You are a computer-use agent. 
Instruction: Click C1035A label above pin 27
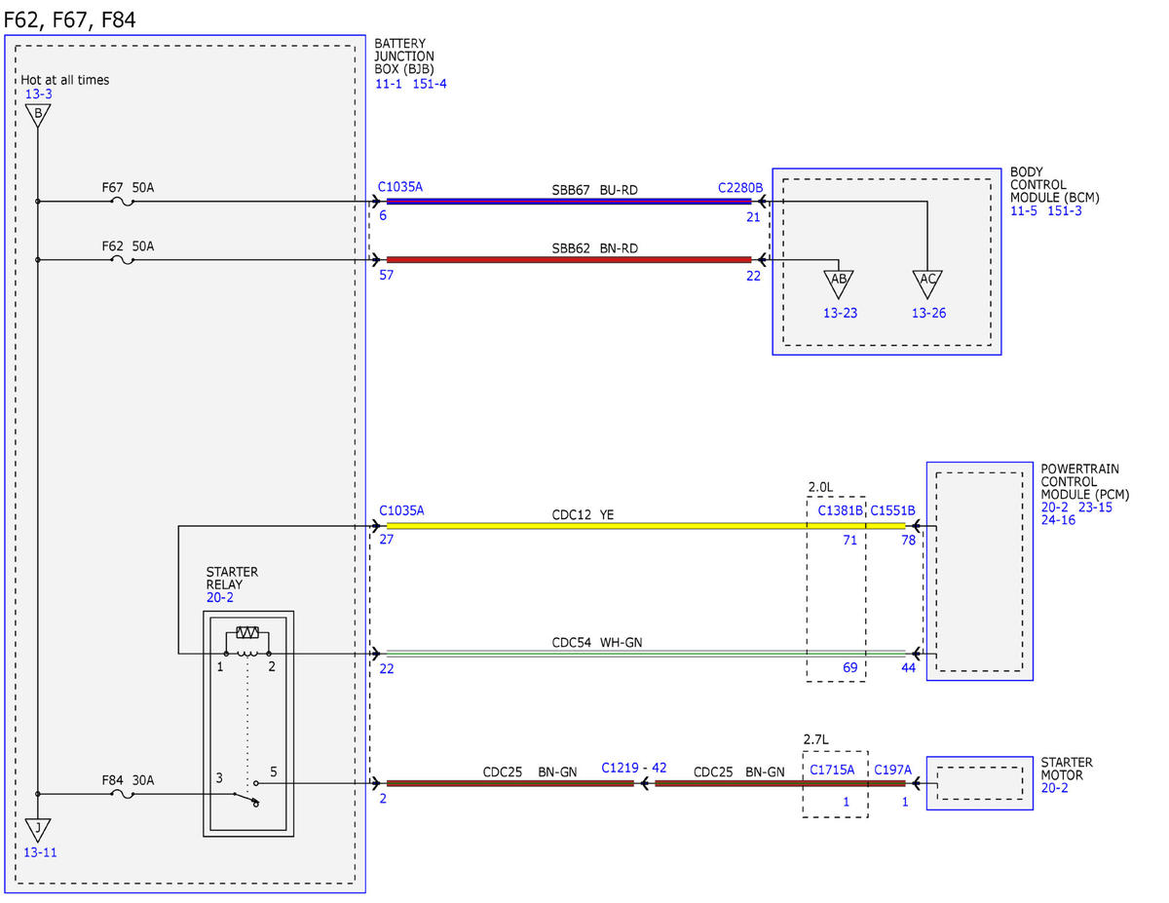tap(400, 510)
